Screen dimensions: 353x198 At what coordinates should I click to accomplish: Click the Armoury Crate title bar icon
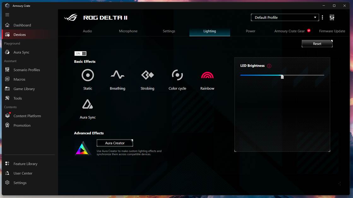point(7,6)
